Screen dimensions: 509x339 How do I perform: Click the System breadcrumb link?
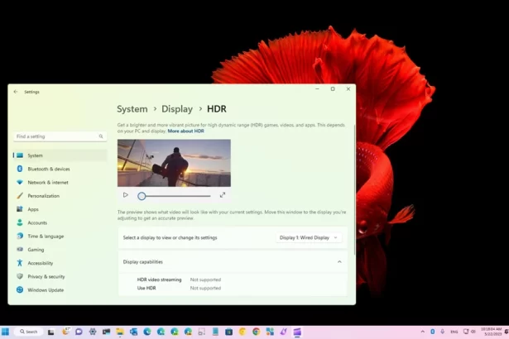pos(132,109)
